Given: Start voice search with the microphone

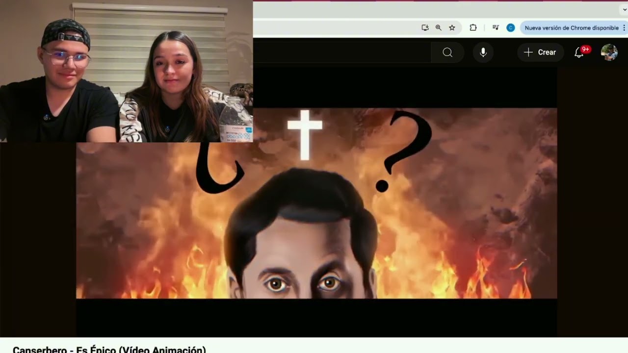Looking at the screenshot, I should coord(483,52).
